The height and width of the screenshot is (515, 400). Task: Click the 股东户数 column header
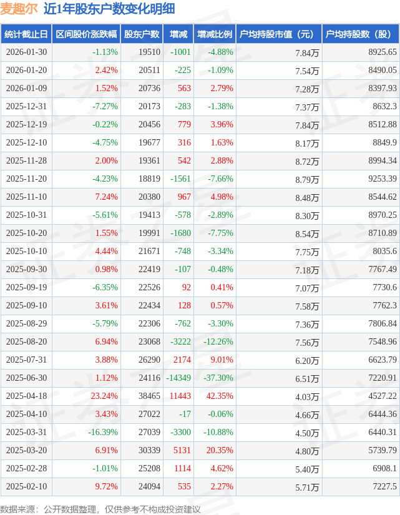[142, 34]
